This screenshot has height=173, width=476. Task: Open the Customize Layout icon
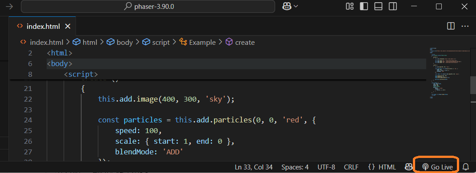point(350,6)
